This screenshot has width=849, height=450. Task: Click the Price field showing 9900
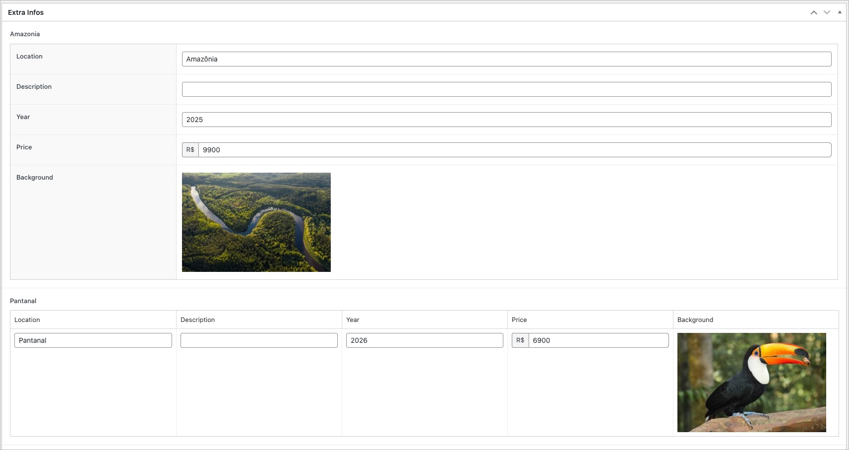coord(514,150)
